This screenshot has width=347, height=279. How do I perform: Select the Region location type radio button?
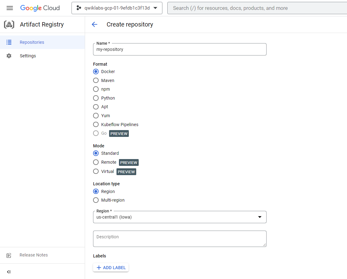[96, 191]
